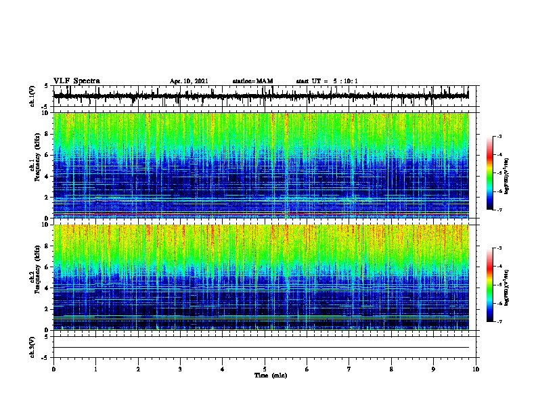
Task: Click the log(PSD) label beside ch.2 colorbar
Action: pos(507,287)
